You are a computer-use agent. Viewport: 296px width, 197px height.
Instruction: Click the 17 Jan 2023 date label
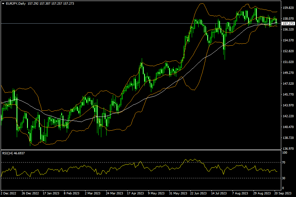coord(51,193)
